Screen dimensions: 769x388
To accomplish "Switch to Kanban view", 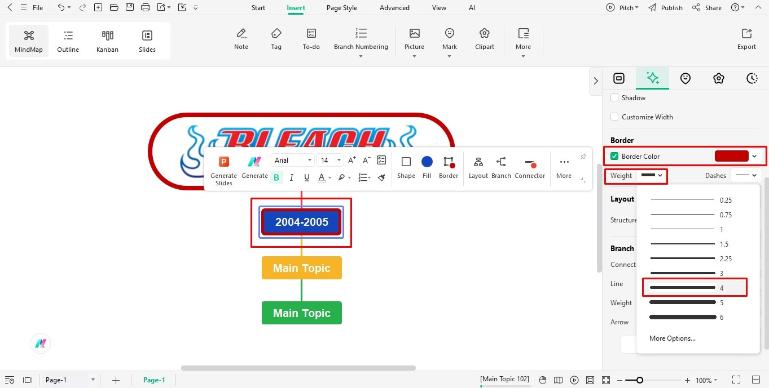I will click(107, 42).
